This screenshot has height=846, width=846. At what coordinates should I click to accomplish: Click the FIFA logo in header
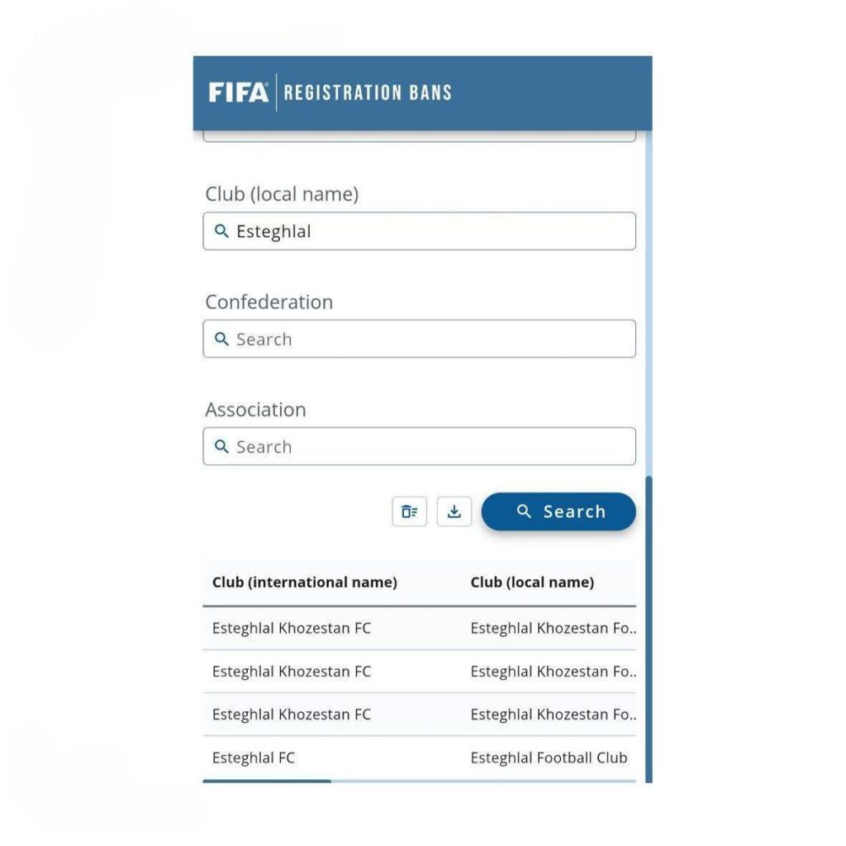click(238, 92)
